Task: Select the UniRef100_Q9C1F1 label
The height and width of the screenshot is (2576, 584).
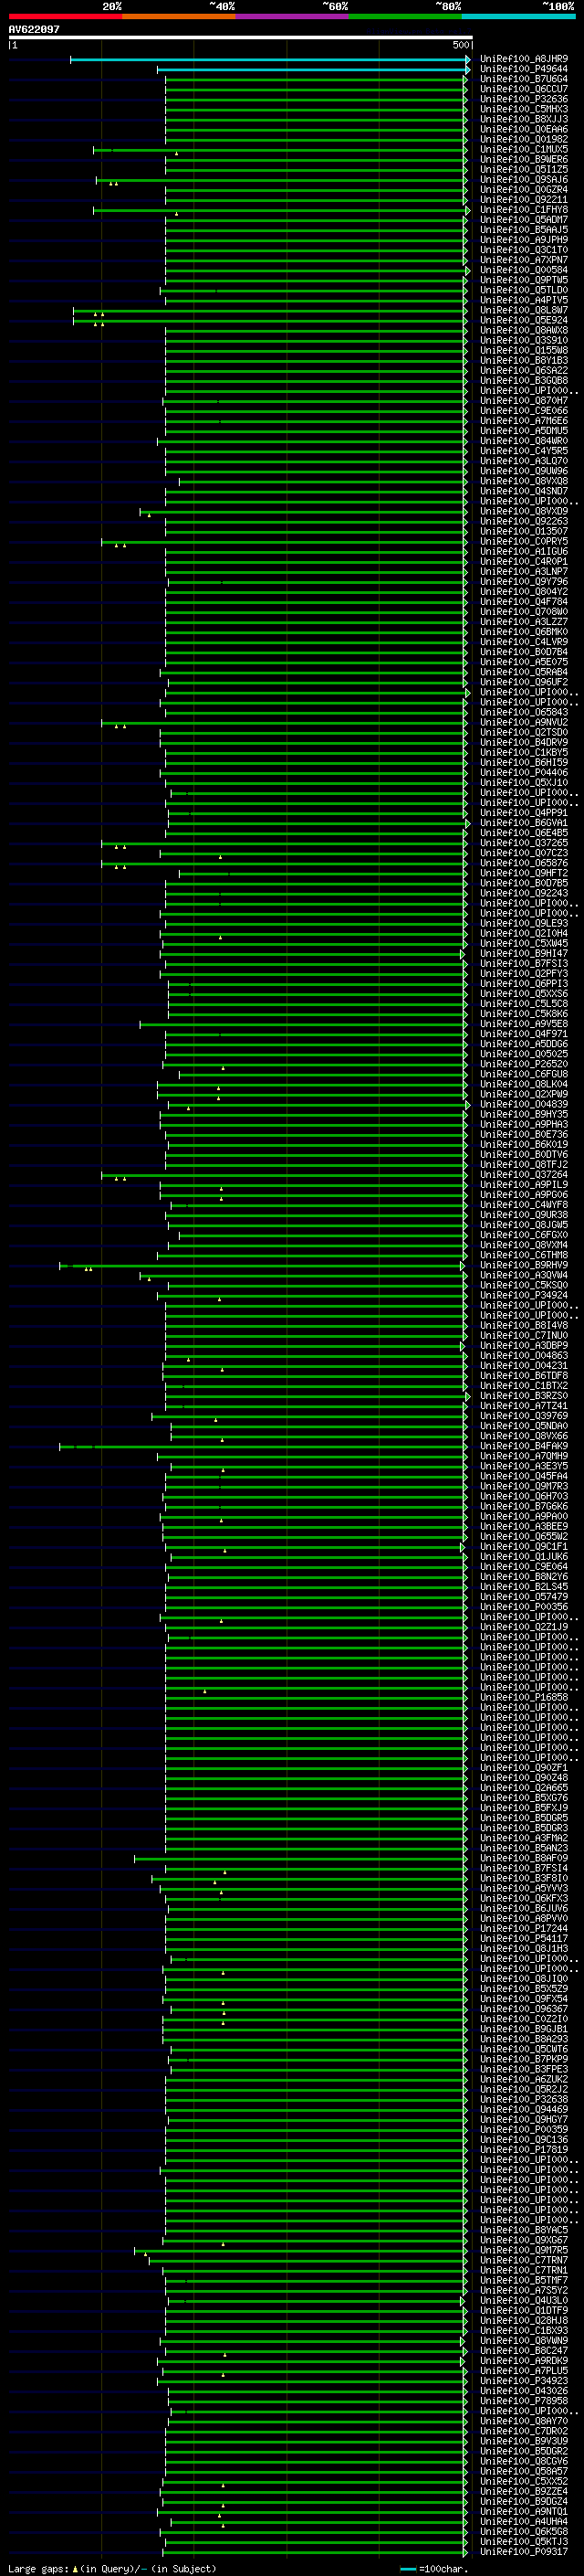Action: 524,1547
